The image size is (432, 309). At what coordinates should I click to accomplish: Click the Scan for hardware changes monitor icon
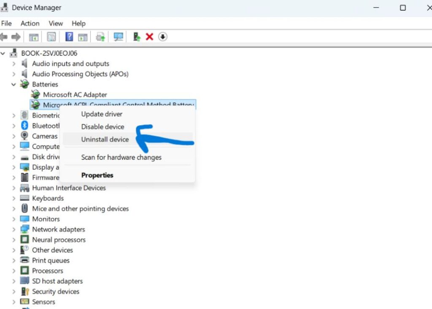tap(118, 37)
